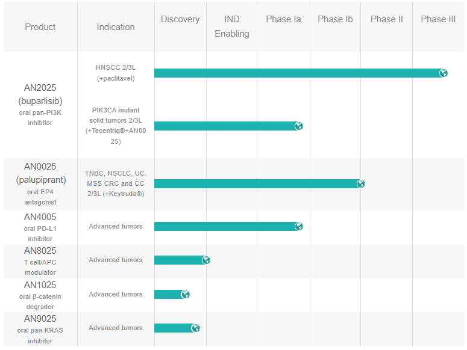
Task: Click globe icon on AN8025 progress bar
Action: 206,260
